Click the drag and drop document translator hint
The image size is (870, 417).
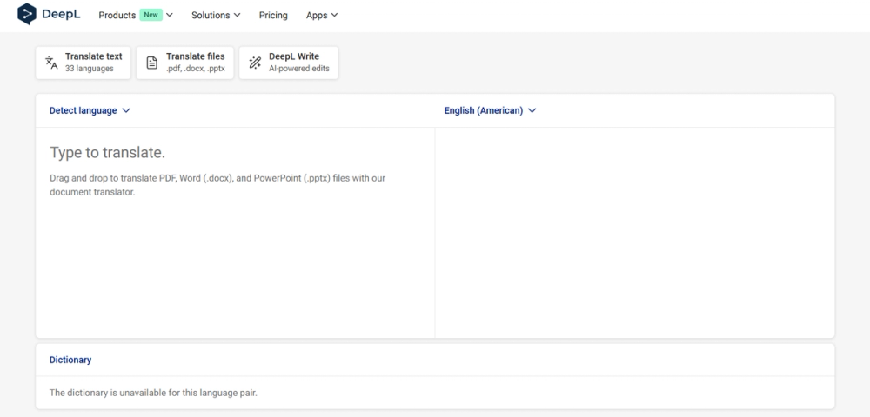coord(217,185)
